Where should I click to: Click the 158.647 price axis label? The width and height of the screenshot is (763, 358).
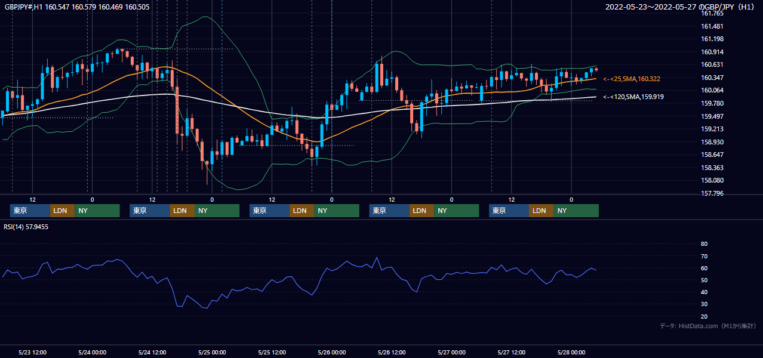pyautogui.click(x=712, y=155)
